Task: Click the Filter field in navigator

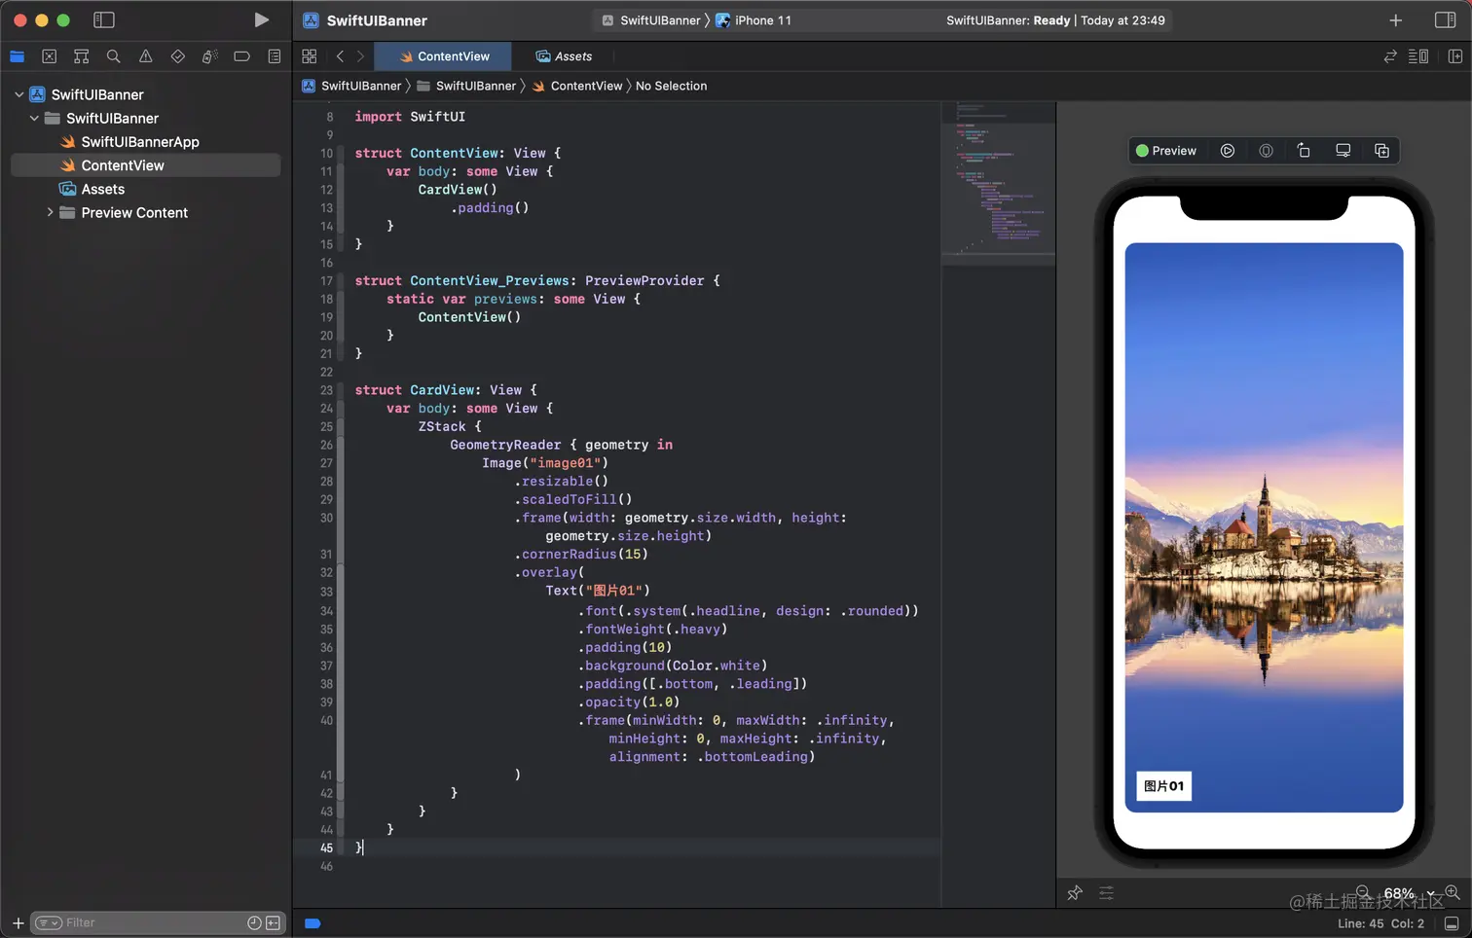Action: point(158,922)
